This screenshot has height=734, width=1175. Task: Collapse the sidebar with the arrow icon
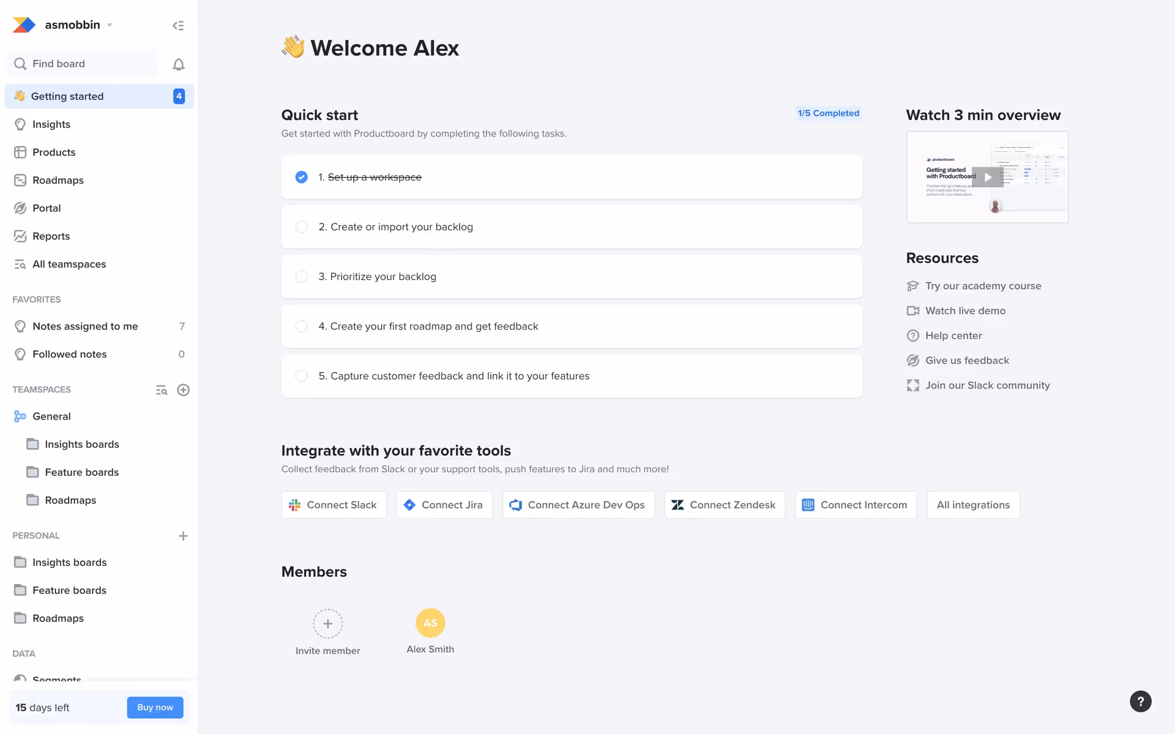click(178, 26)
